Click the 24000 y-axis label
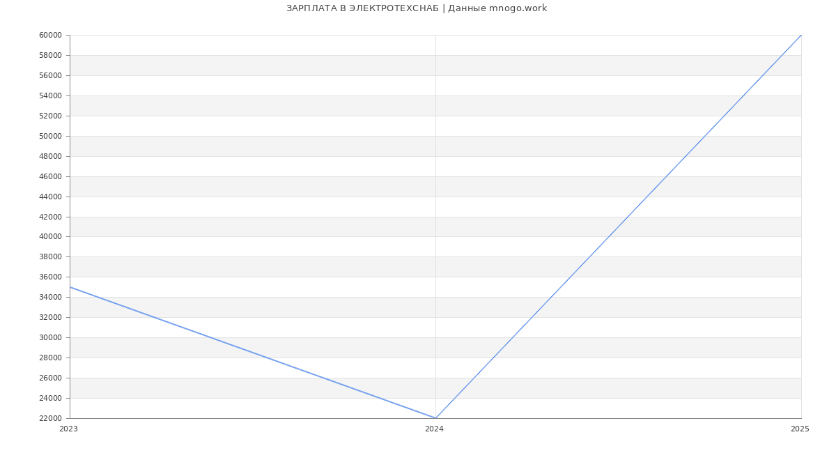Screen dimensions: 836x453 coord(51,398)
